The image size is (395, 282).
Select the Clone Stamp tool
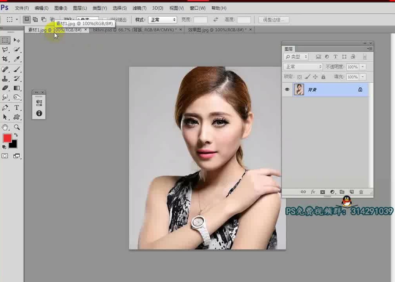pos(5,79)
